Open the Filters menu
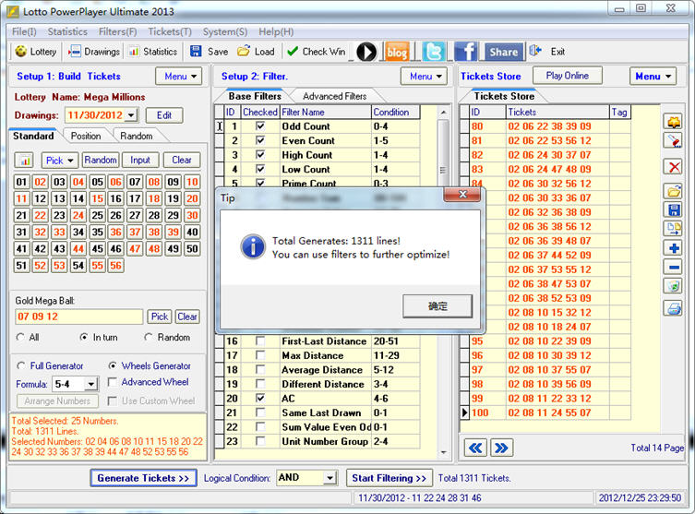 117,32
